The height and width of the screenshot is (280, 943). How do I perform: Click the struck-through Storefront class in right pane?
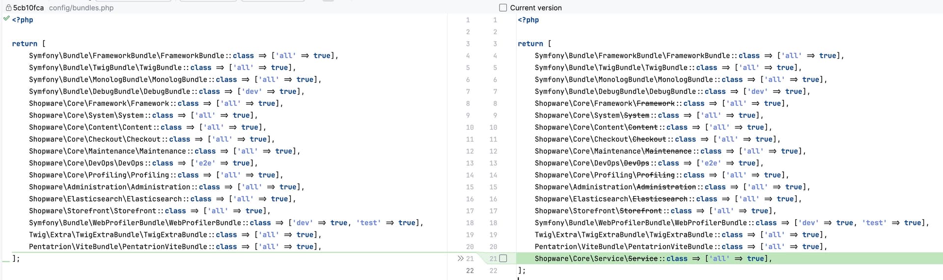pyautogui.click(x=640, y=211)
